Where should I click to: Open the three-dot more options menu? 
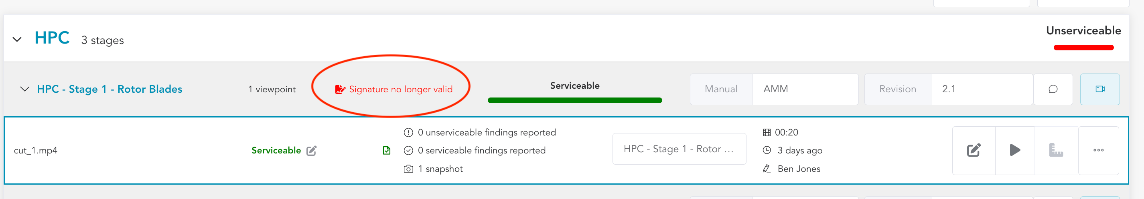(x=1098, y=150)
